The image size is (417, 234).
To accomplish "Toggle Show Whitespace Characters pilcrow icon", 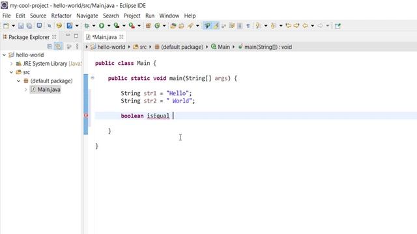I will point(248,26).
